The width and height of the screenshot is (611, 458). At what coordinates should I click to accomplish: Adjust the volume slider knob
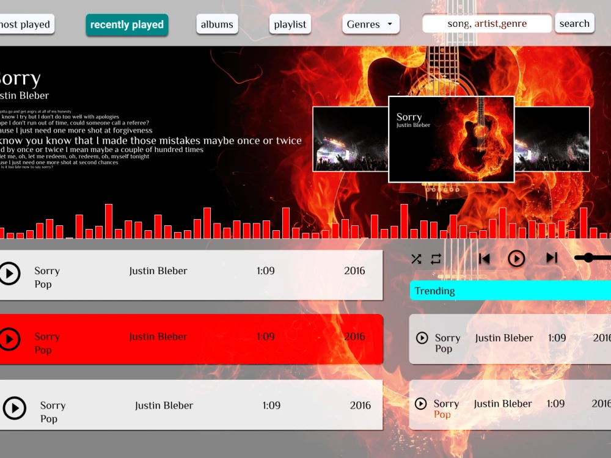588,258
